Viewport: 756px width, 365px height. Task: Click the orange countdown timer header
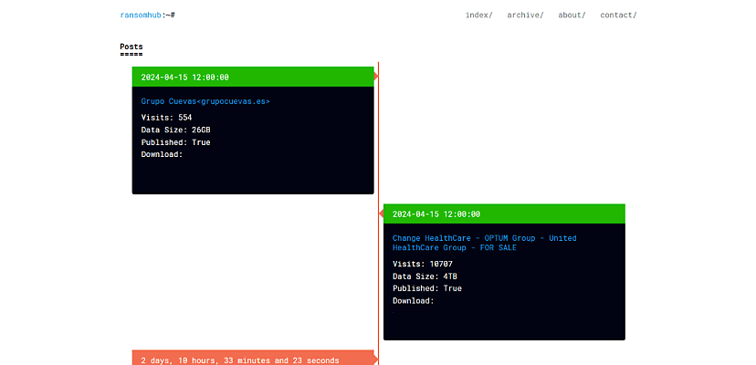253,358
